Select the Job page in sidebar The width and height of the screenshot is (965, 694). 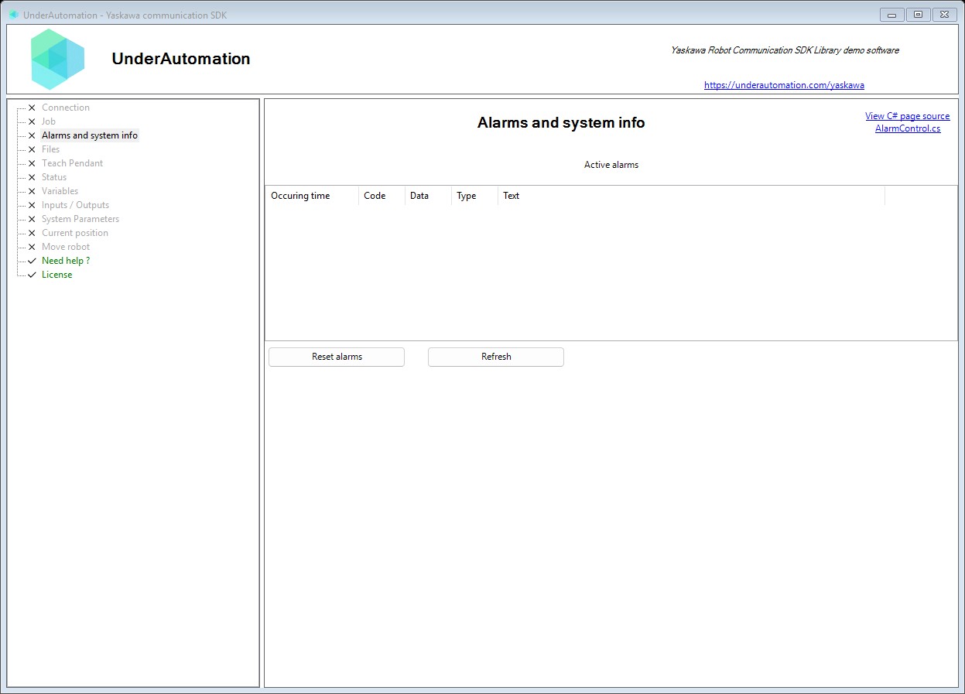pos(49,121)
